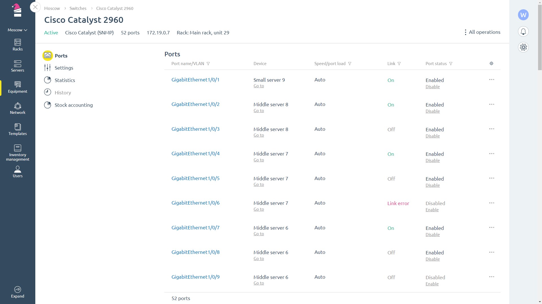Open the GigabitEthernet1/0/8 port link
542x304 pixels.
(195, 252)
